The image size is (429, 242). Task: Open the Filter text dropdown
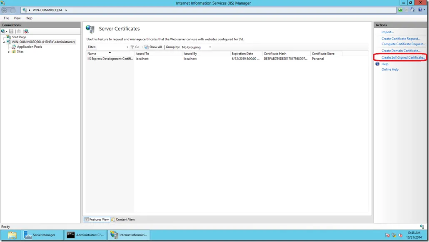tap(127, 47)
